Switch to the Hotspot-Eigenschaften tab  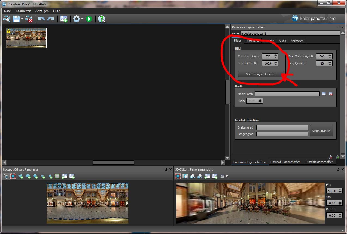[285, 162]
